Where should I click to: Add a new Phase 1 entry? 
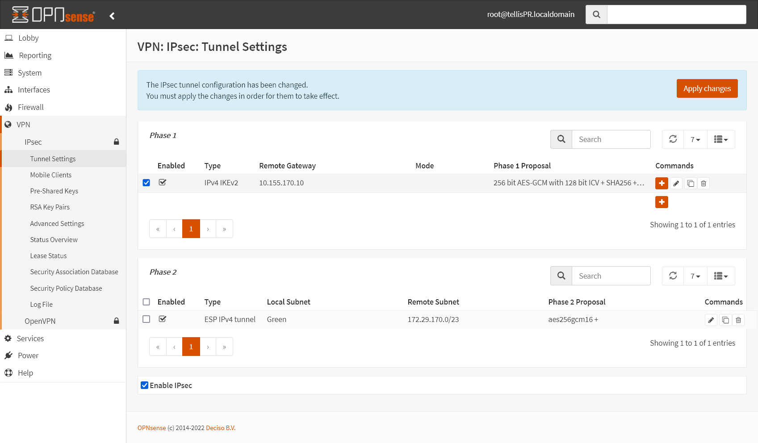point(662,202)
